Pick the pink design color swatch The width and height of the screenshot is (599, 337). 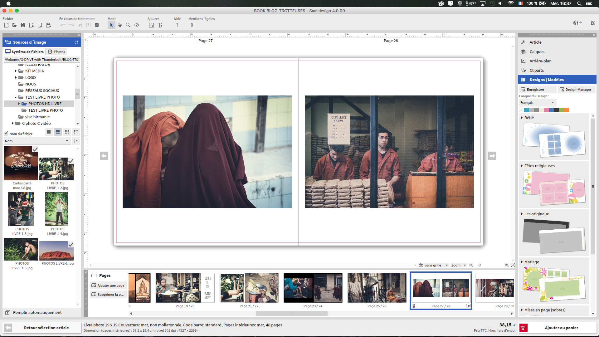pos(546,110)
